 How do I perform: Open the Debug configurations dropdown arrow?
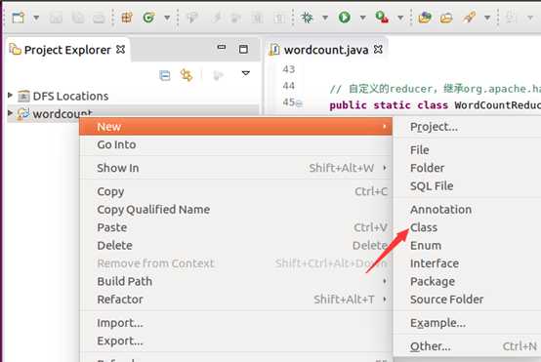(x=325, y=18)
